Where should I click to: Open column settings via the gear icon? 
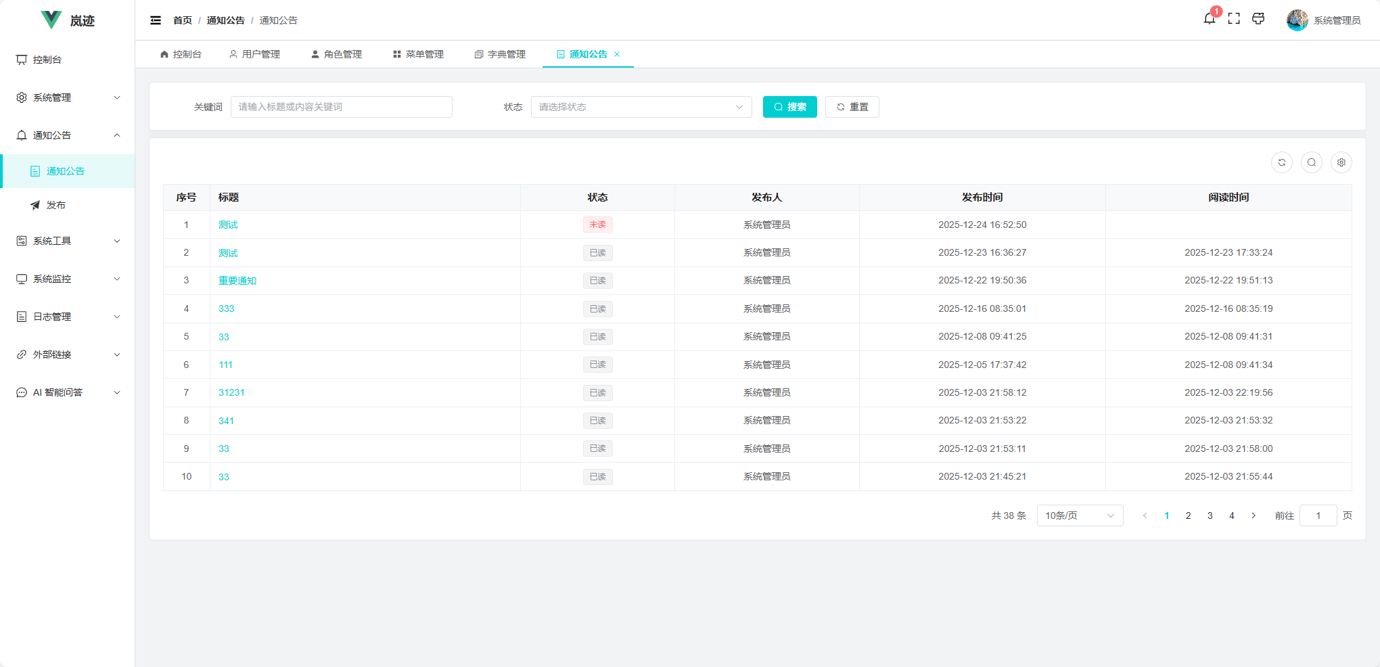1341,162
